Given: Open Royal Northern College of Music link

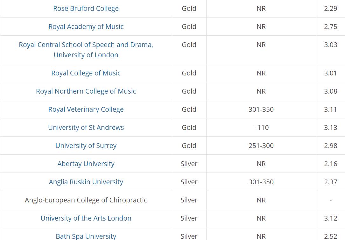Looking at the screenshot, I should pos(86,91).
